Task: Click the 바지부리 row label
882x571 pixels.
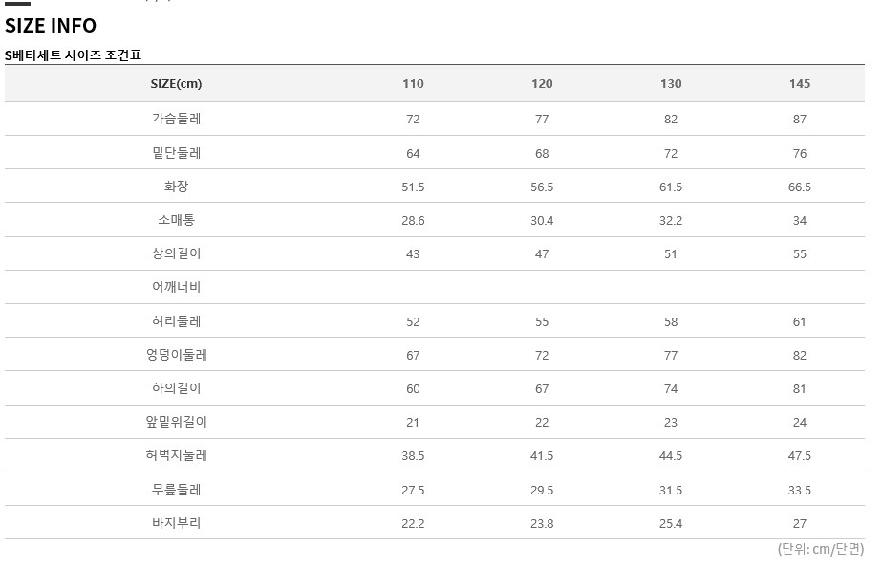Action: (x=176, y=524)
